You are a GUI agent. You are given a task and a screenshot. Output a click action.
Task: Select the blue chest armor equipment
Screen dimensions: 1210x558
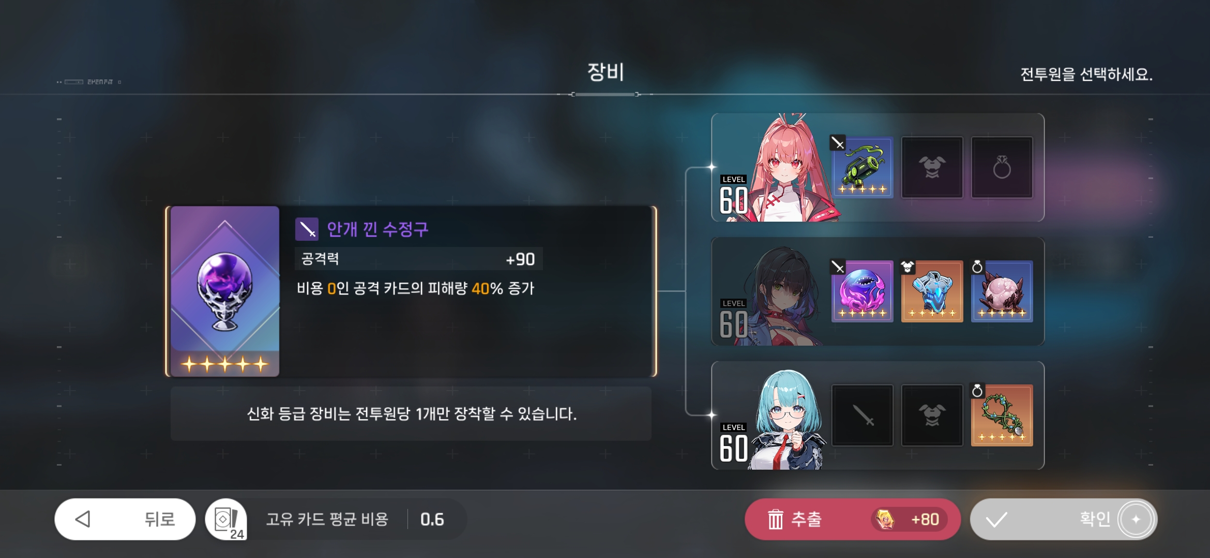tap(932, 291)
